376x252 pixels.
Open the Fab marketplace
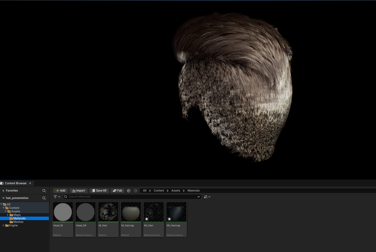(x=118, y=191)
